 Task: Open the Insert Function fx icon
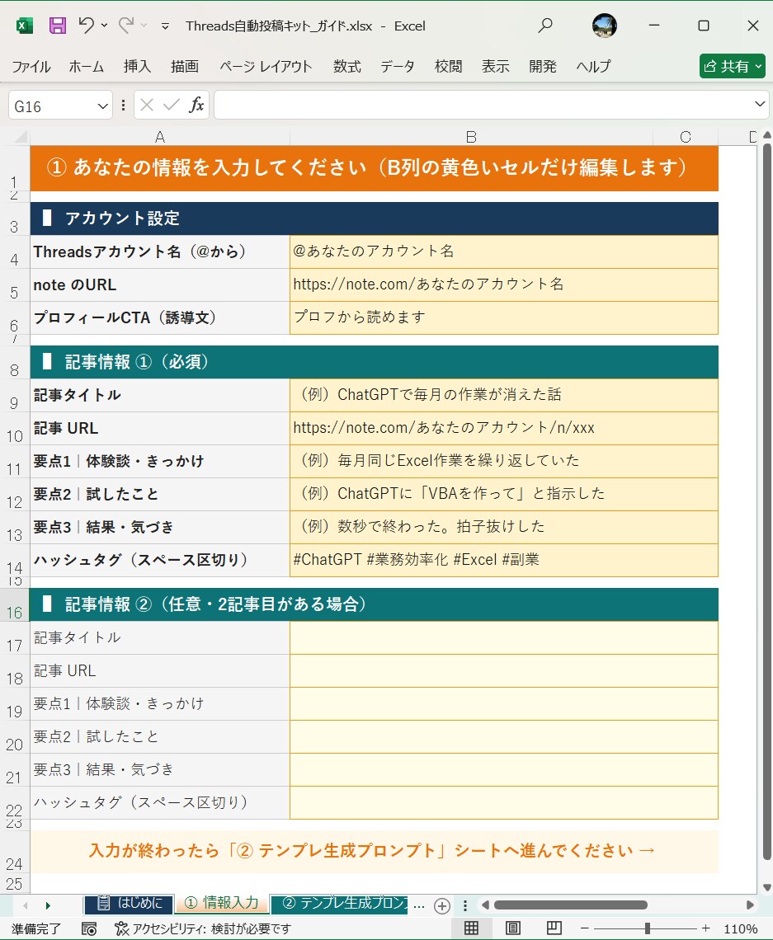(x=196, y=106)
